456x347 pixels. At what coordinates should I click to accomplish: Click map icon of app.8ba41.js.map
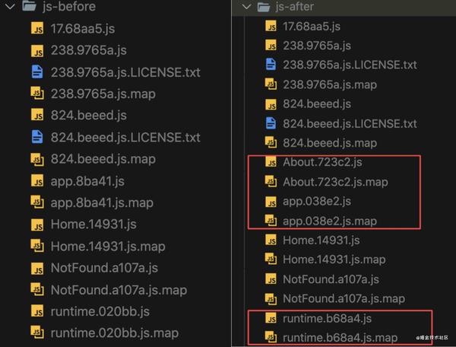pos(37,202)
